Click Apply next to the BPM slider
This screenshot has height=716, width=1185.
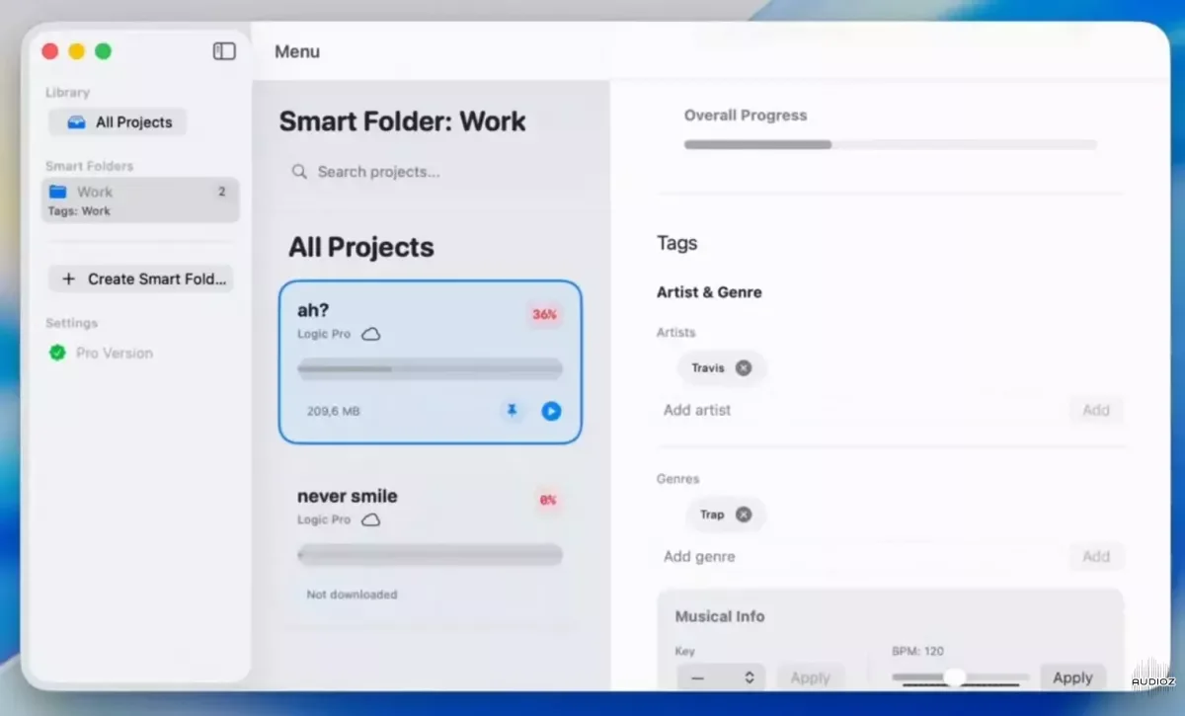pyautogui.click(x=1072, y=677)
